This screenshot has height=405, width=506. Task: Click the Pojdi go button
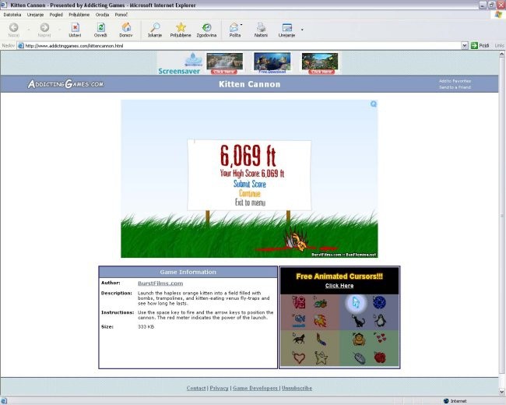click(x=480, y=46)
